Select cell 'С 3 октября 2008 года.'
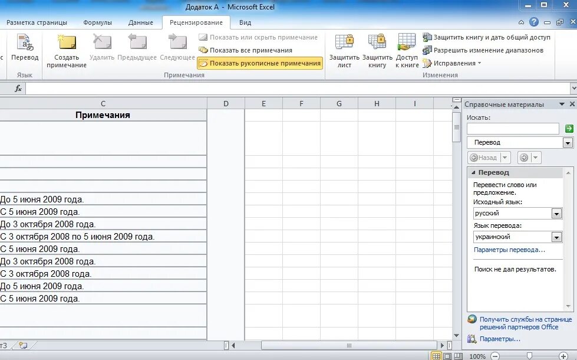Viewport: 577px width, 360px height. 103,274
